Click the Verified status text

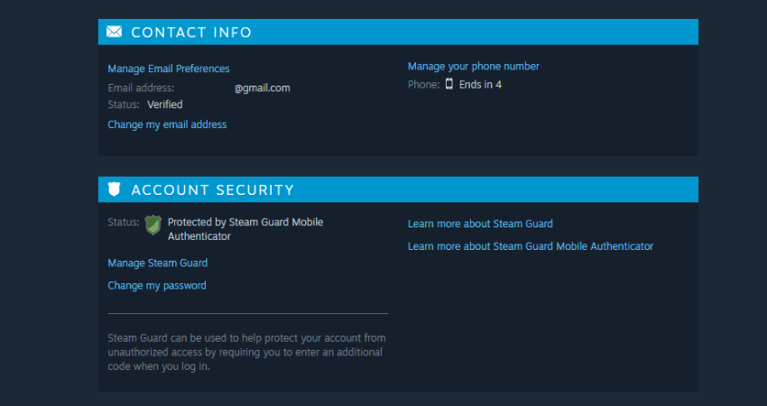[x=165, y=105]
